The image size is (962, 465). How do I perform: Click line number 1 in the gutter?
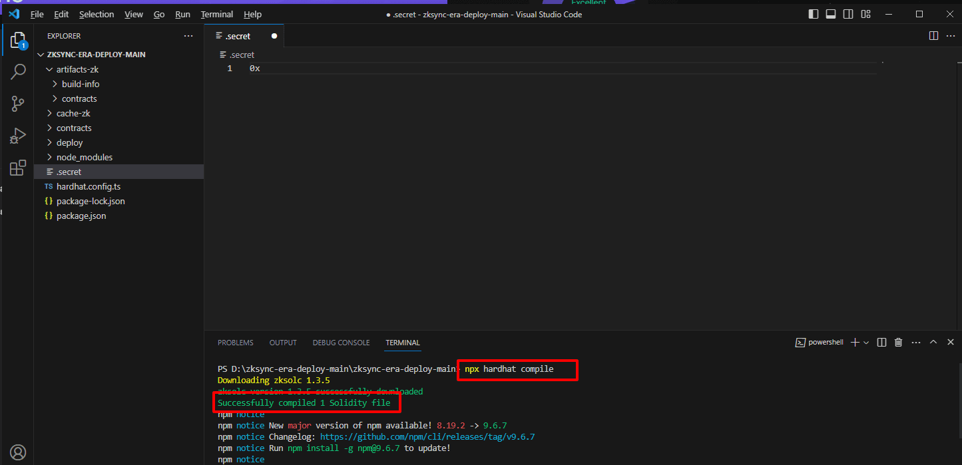(230, 69)
